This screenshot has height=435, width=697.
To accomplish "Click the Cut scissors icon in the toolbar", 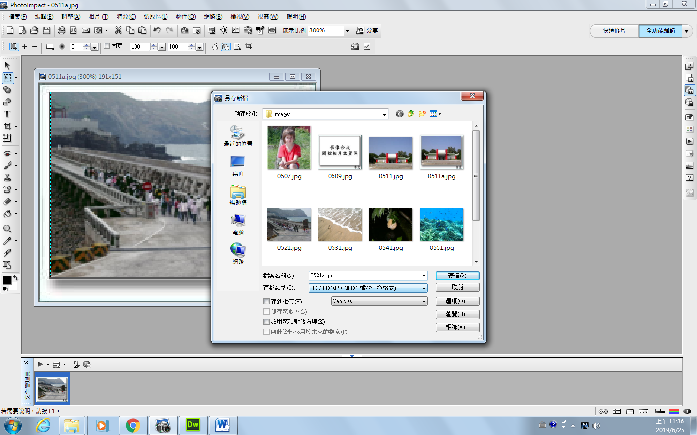I will point(118,30).
